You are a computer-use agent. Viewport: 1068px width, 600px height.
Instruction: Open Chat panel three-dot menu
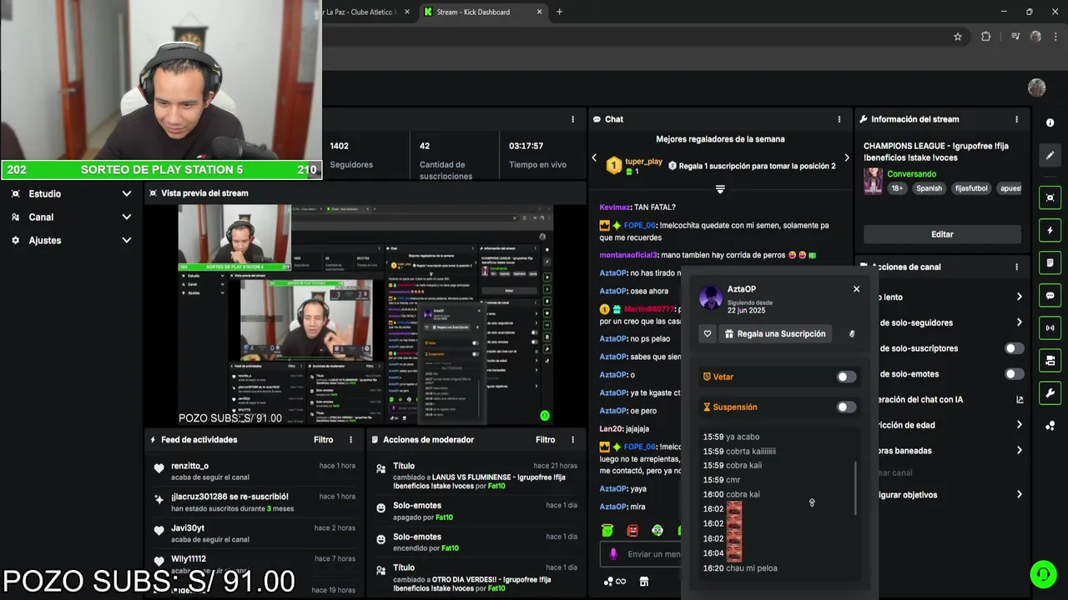[839, 119]
